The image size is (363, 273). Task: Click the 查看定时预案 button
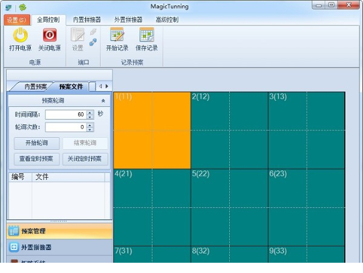(x=36, y=159)
